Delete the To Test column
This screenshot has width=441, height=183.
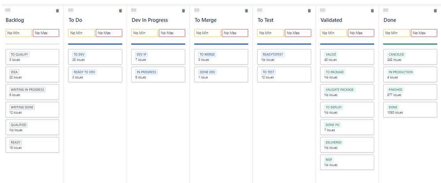pos(309,11)
